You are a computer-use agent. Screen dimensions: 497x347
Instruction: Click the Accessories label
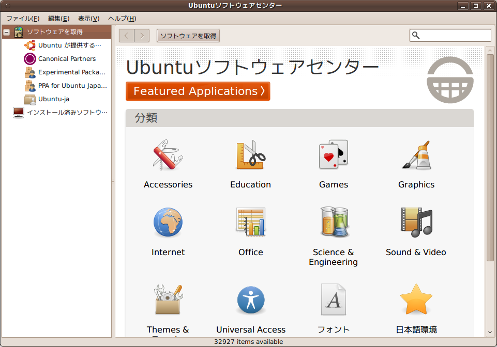pyautogui.click(x=168, y=184)
